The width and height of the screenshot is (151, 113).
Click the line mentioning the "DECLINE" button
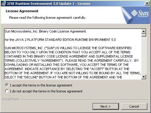[63, 77]
